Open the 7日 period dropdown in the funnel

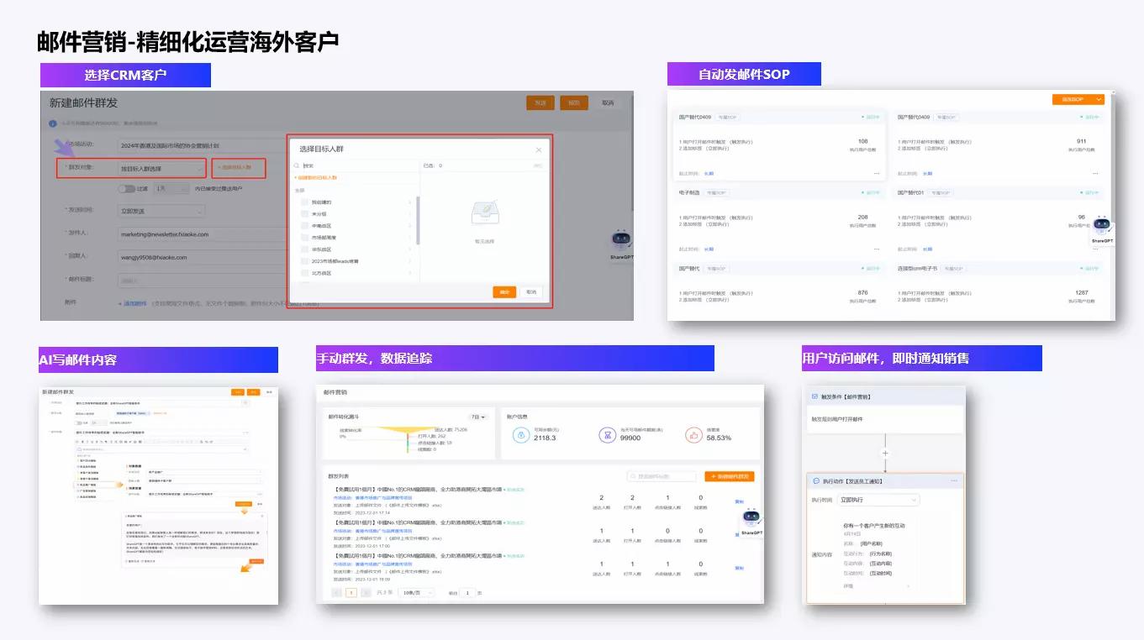point(478,417)
